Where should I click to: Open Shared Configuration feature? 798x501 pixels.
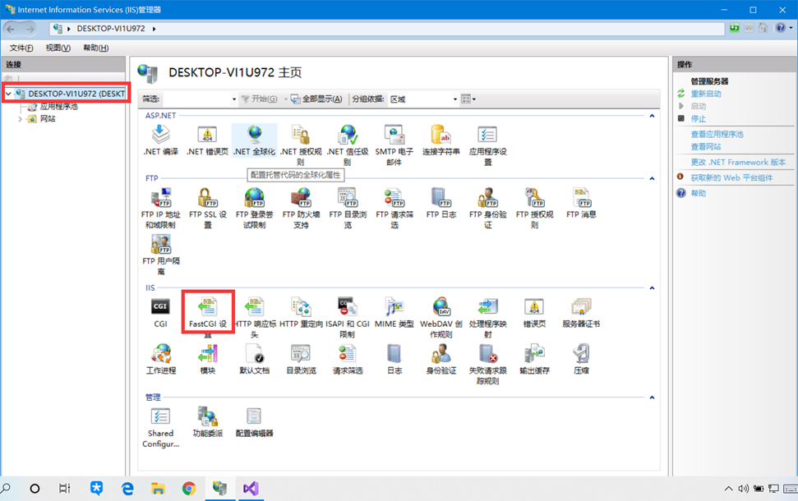161,427
